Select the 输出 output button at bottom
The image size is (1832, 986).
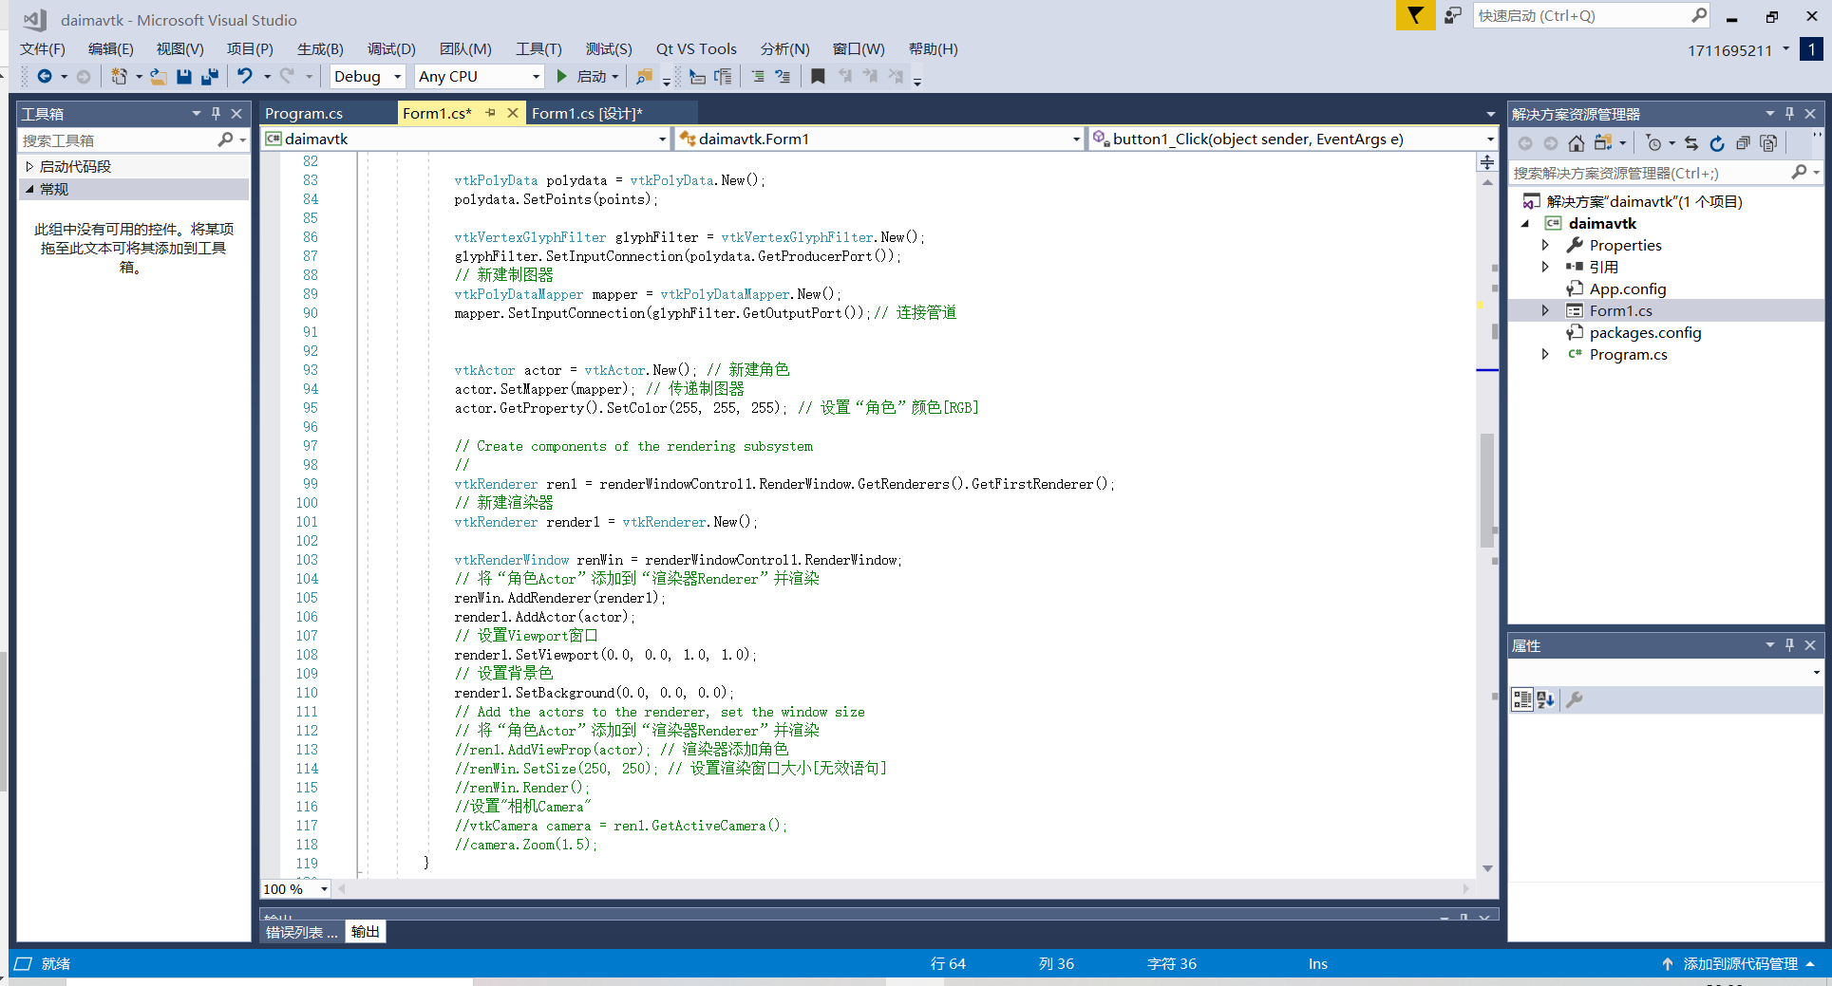click(365, 931)
